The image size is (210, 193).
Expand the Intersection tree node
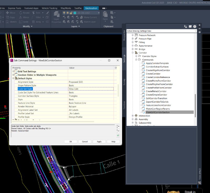(x=133, y=116)
